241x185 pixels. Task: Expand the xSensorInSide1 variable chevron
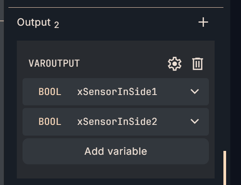click(x=195, y=92)
